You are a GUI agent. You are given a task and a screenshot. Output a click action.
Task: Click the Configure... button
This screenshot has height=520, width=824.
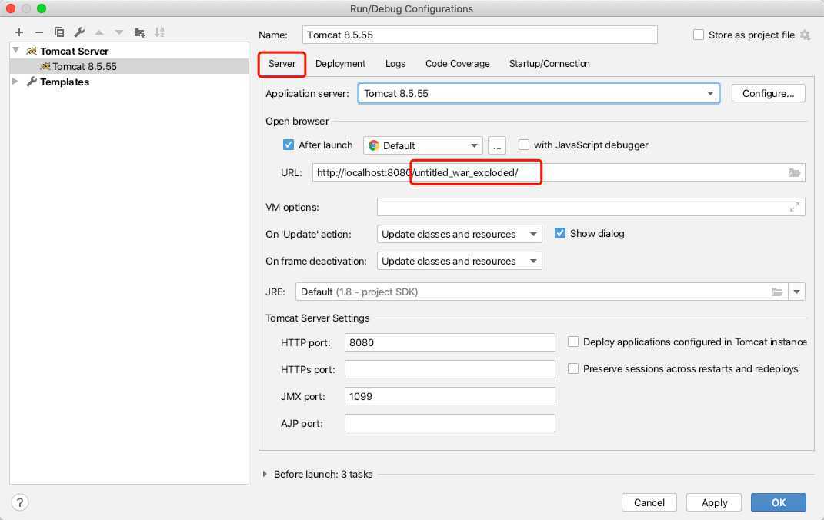769,94
